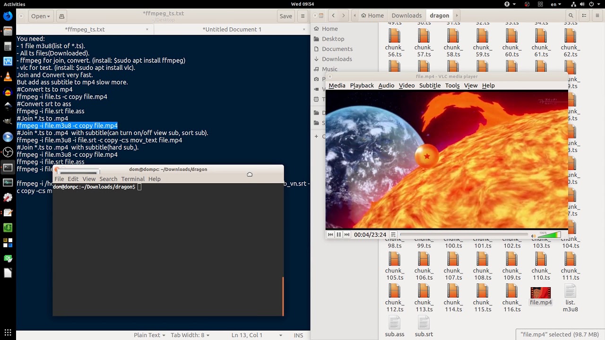
Task: Pause playback in VLC media player
Action: point(338,235)
